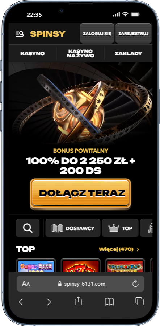Screen dimensions: 160x326
Task: Switch to Kasyno na żywo tab
Action: coord(80,53)
